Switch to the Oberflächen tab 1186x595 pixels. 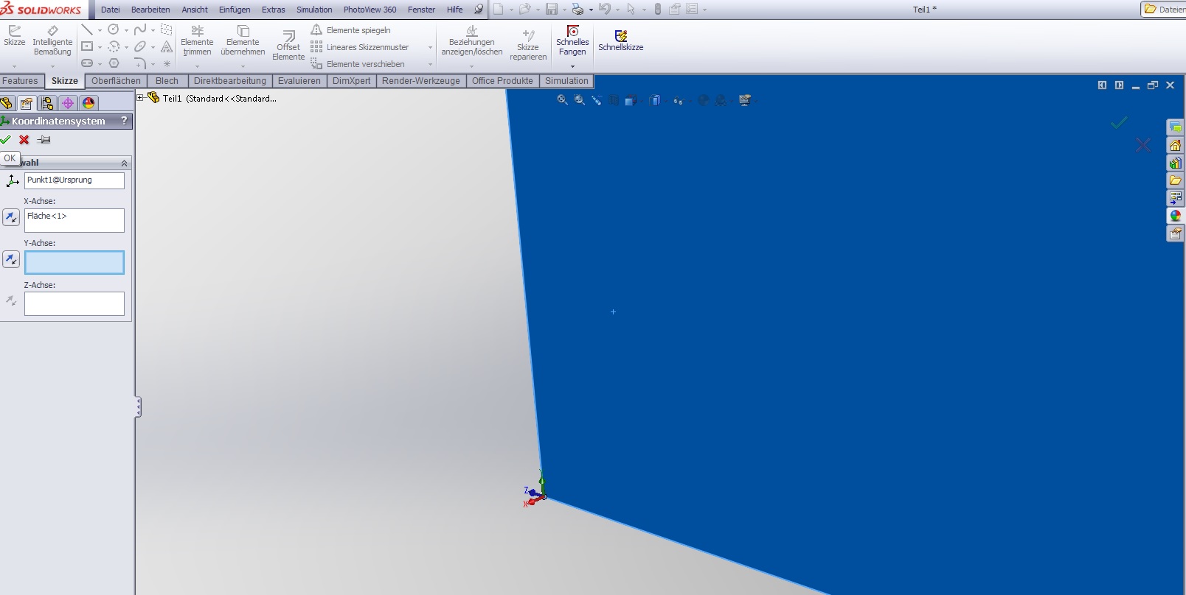[116, 81]
